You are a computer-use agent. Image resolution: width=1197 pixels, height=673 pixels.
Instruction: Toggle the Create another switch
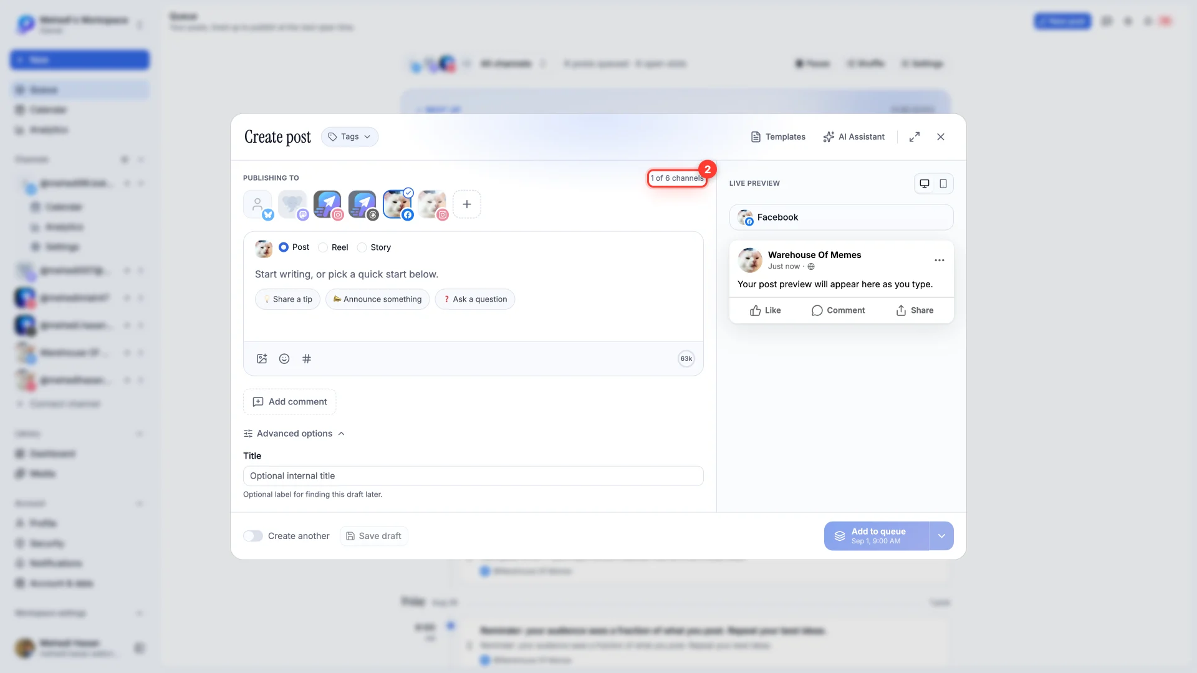click(253, 536)
